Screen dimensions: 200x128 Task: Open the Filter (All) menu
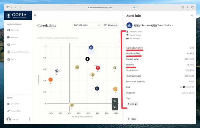(111, 25)
